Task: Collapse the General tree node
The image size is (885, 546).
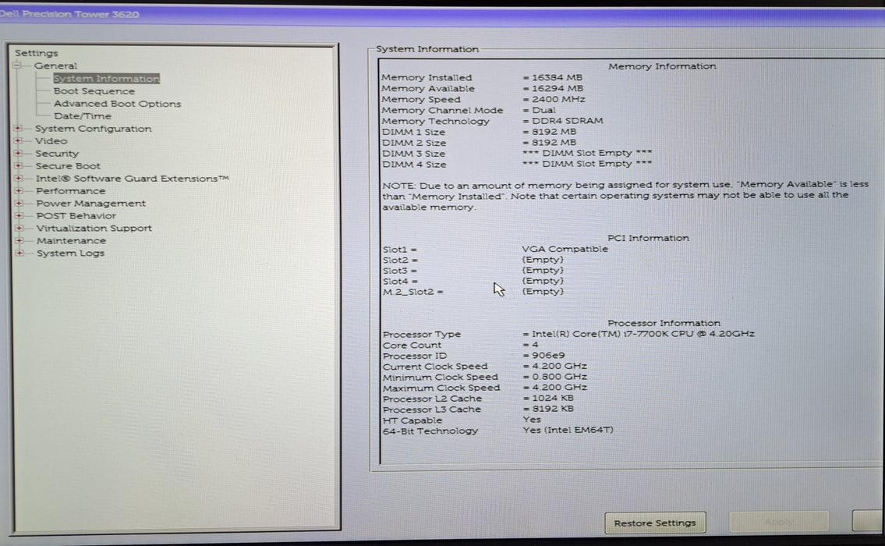Action: point(17,66)
